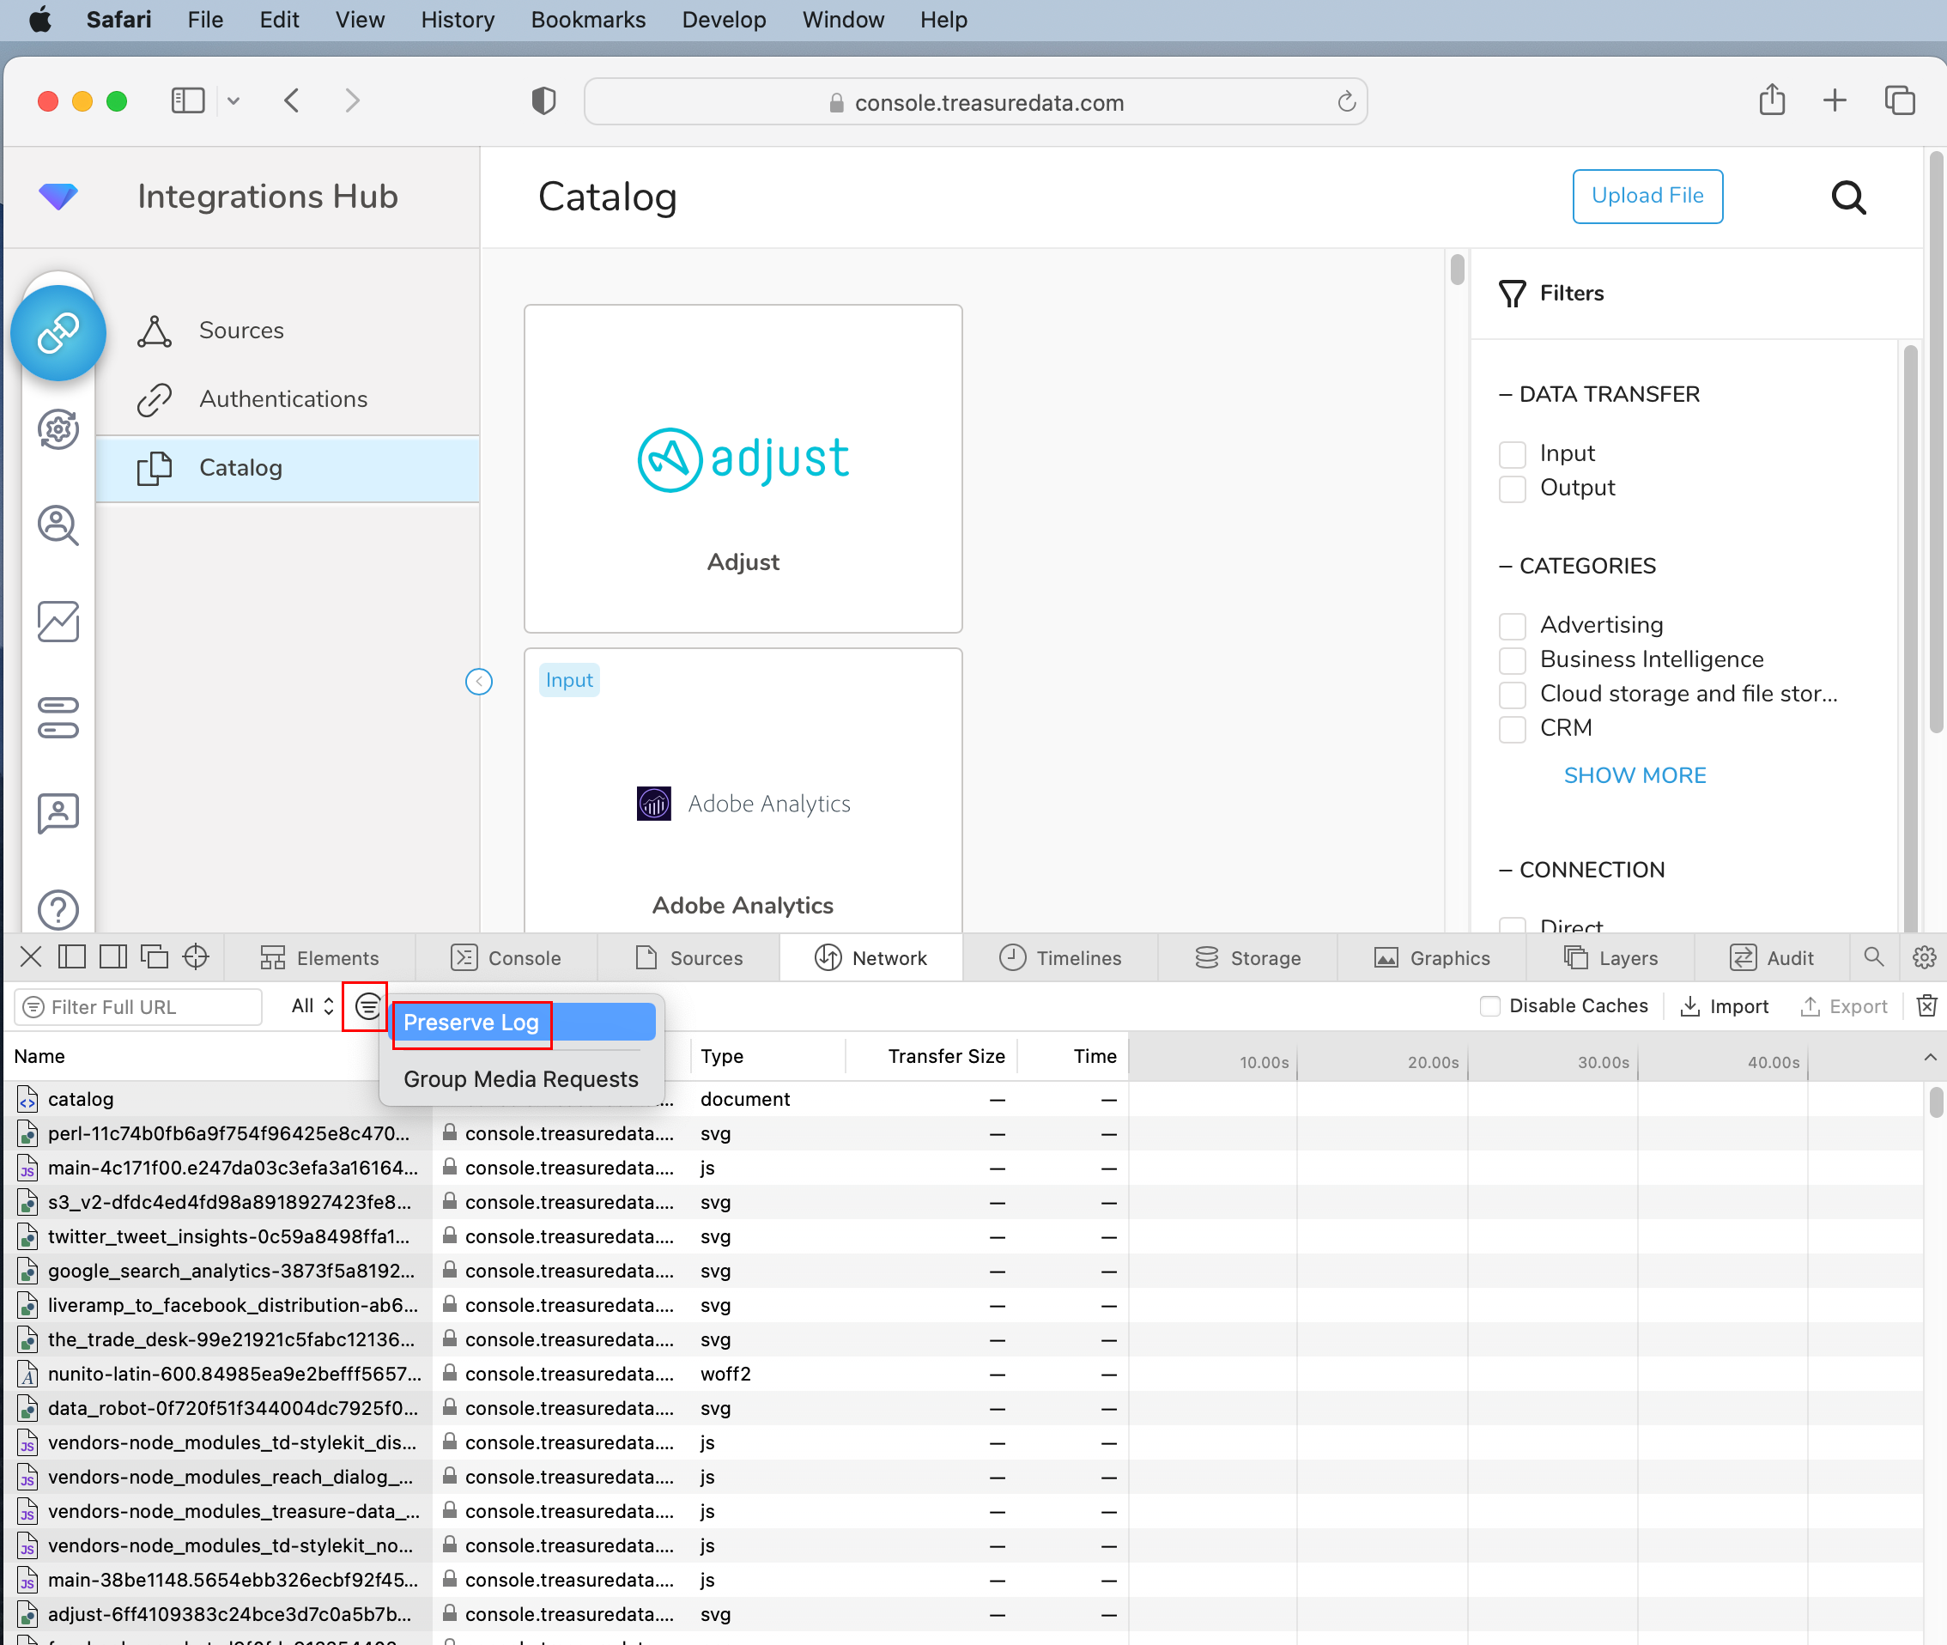Collapse the sidebar with chevron circle
This screenshot has height=1645, width=1947.
[x=478, y=682]
